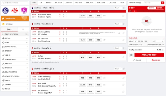166x96 pixels.
Task: Open Final dropdown for Cupa VFV
Action: [x=118, y=48]
